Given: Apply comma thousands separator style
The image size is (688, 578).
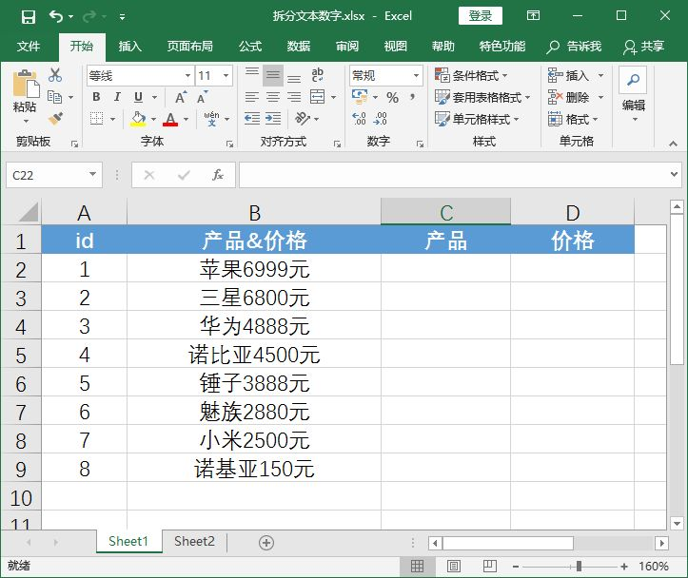Looking at the screenshot, I should [412, 97].
